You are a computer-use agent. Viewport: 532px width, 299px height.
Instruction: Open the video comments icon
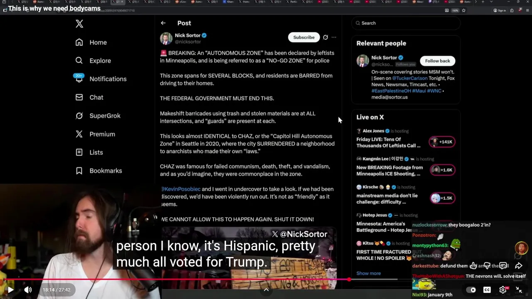[503, 266]
